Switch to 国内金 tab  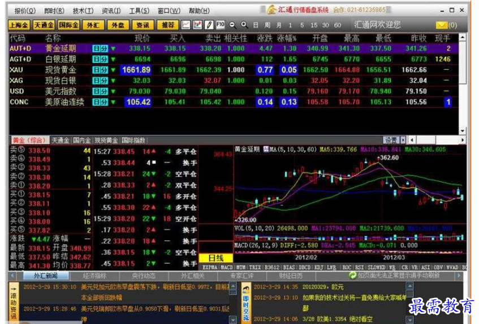[x=81, y=140]
